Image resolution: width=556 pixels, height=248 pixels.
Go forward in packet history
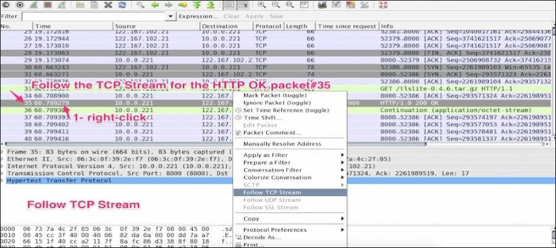[x=169, y=5]
